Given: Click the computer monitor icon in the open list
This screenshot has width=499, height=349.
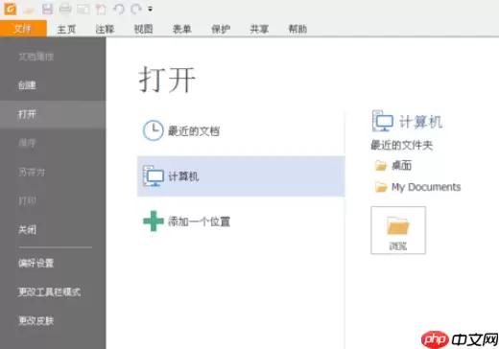Looking at the screenshot, I should pos(154,175).
